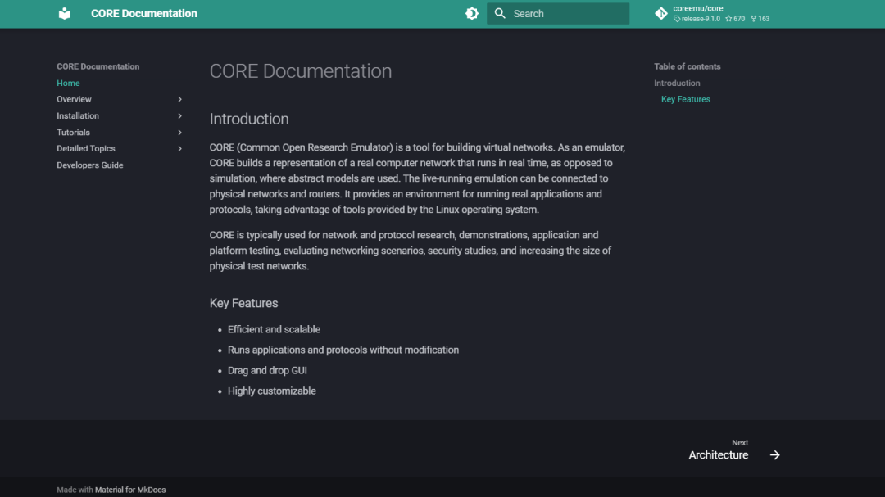Jump to Introduction in table of contents
The width and height of the screenshot is (885, 497).
click(x=677, y=83)
